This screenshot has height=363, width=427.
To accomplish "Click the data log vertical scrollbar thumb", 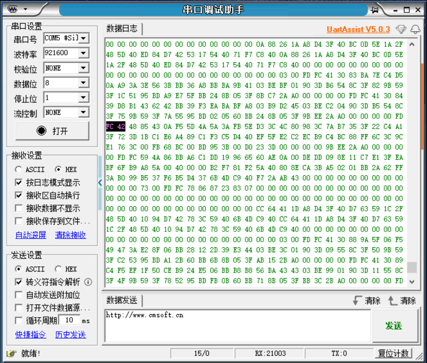I will point(412,267).
